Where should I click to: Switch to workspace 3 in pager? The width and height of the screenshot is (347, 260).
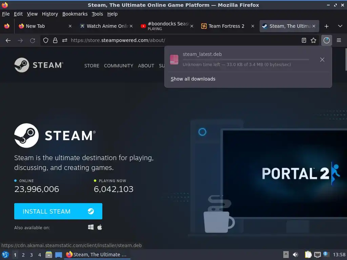click(32, 255)
